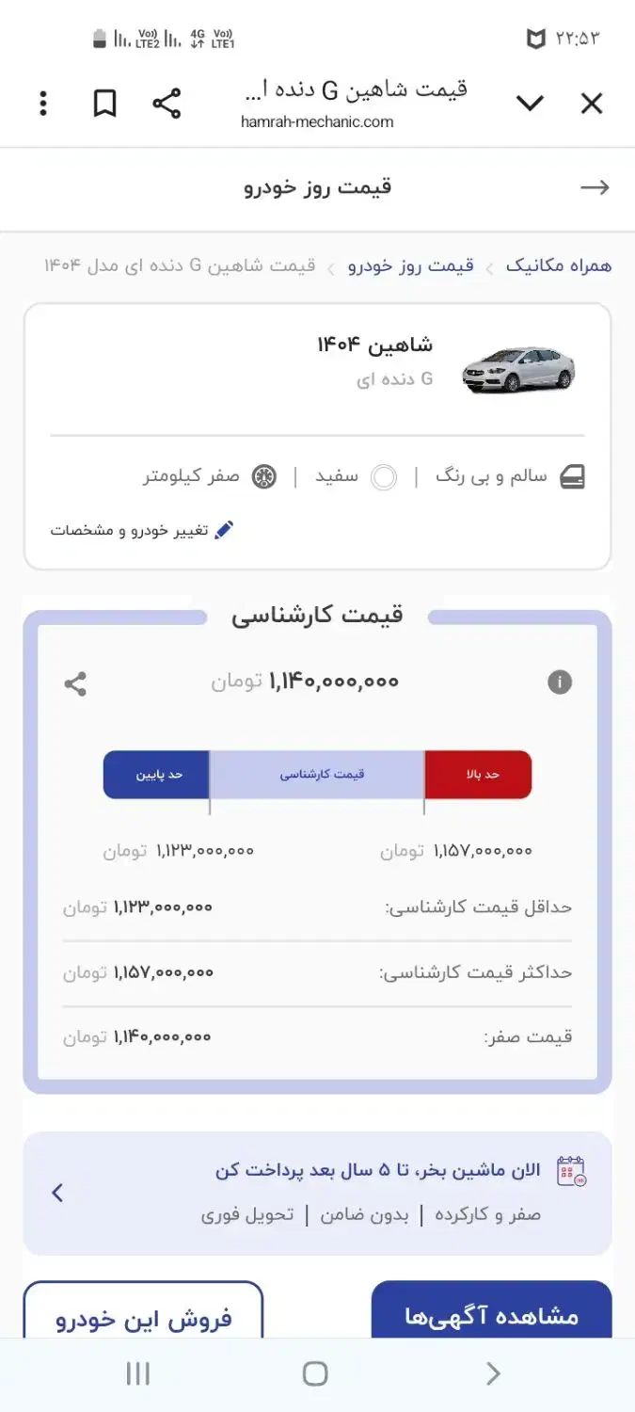Select the blue حد پایین segment
This screenshot has width=635, height=1412.
(x=156, y=775)
